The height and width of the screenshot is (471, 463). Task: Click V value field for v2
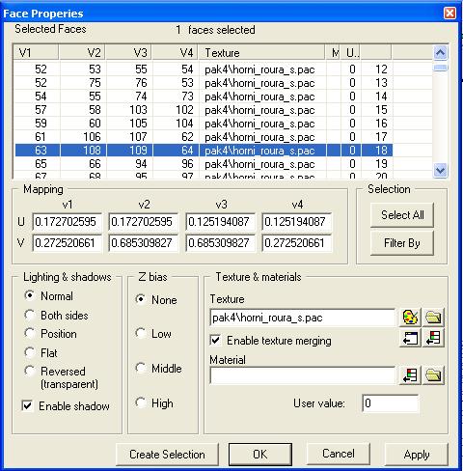tap(143, 243)
